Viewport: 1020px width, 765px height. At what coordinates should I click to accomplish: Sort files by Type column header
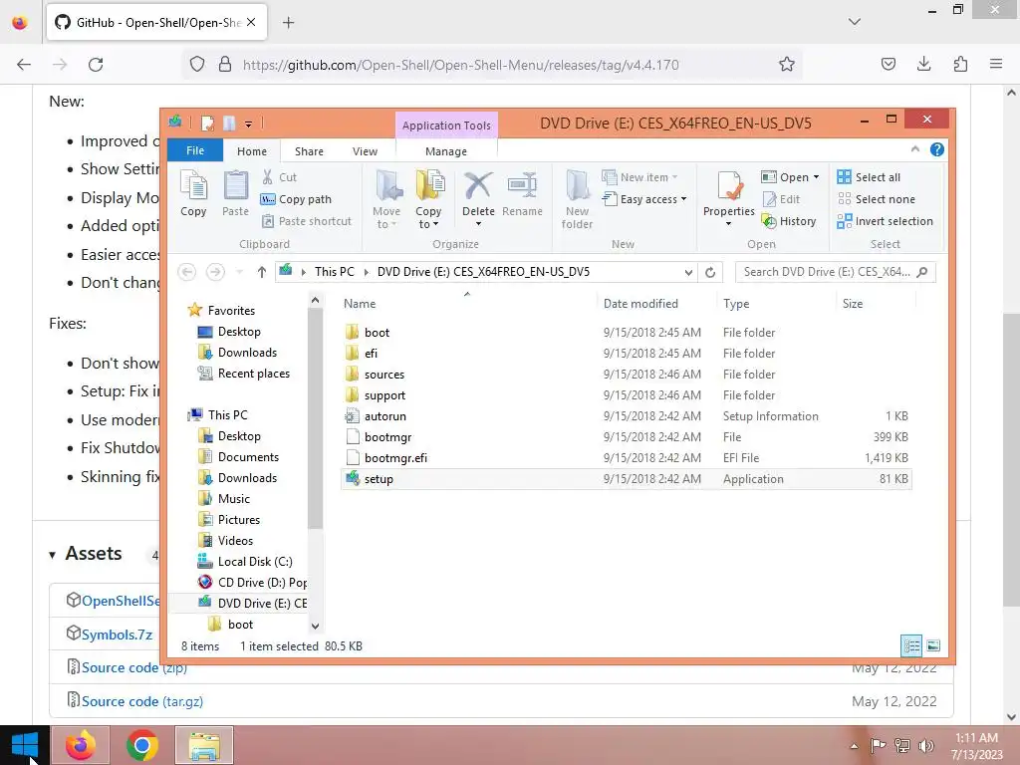point(736,303)
